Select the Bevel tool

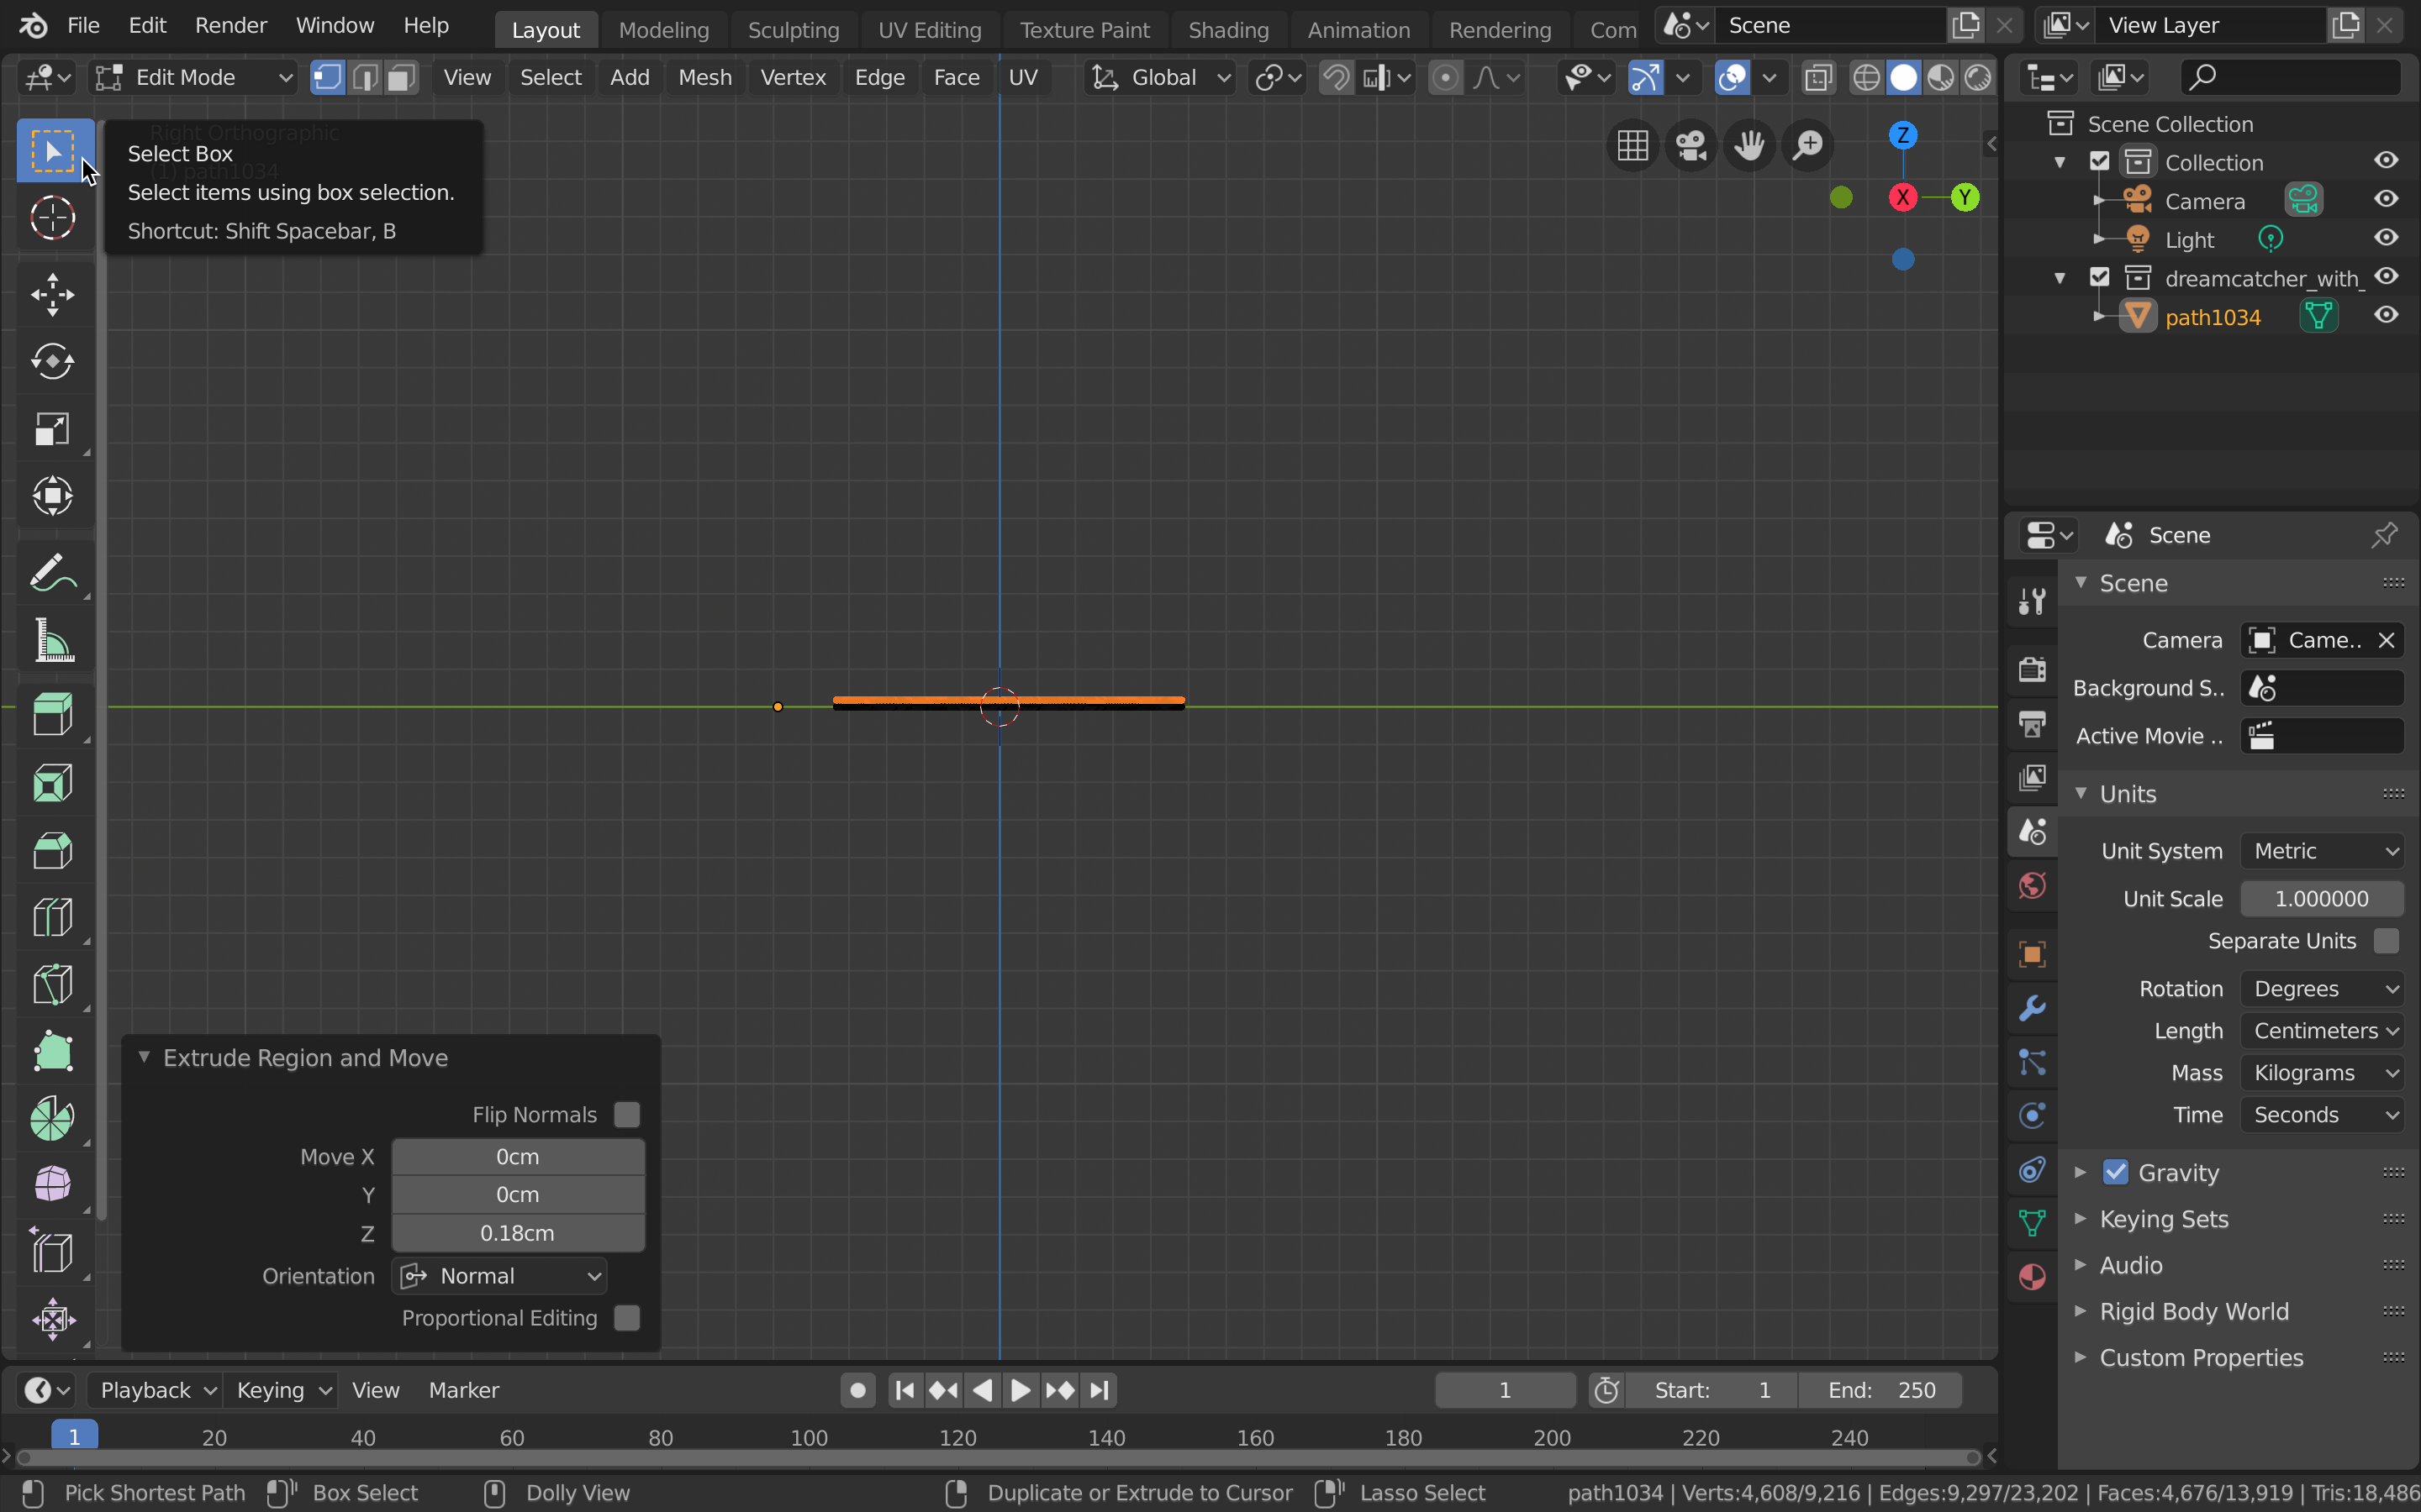click(52, 850)
